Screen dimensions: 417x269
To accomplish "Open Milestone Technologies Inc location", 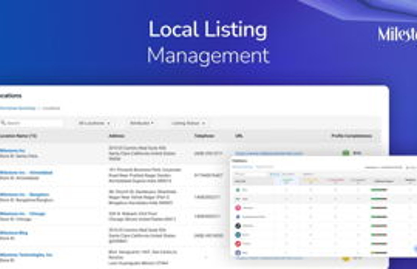I will 26,255.
